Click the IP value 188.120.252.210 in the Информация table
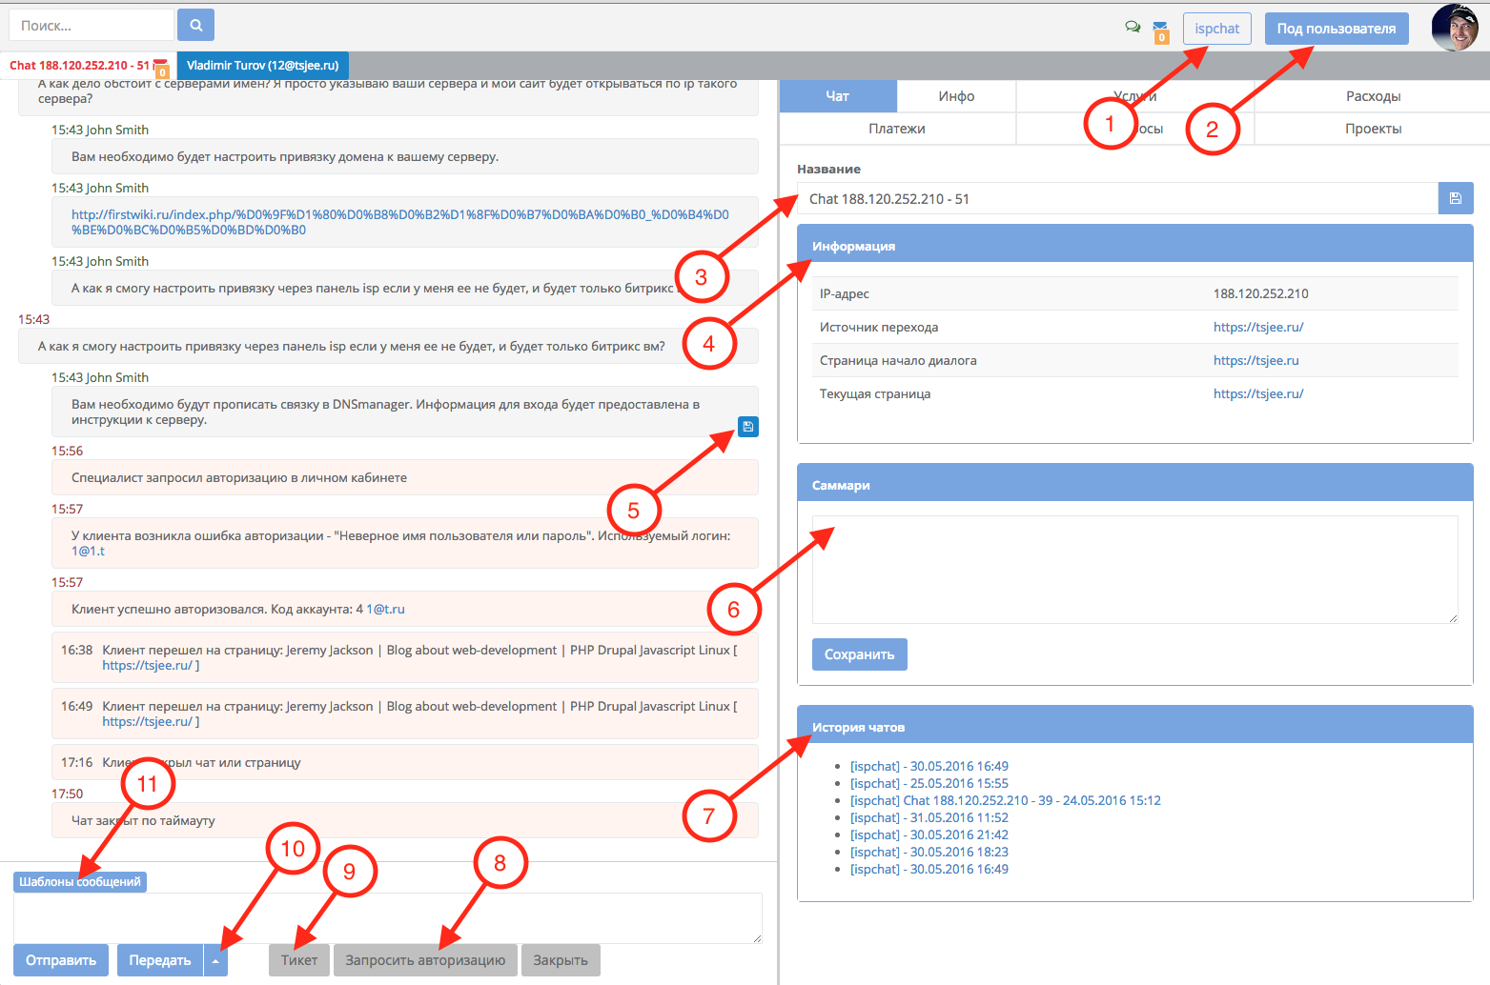The width and height of the screenshot is (1490, 985). click(1261, 293)
